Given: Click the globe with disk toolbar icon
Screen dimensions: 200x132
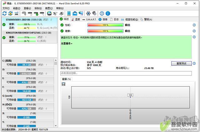Looking at the screenshot, I should 49,13.
